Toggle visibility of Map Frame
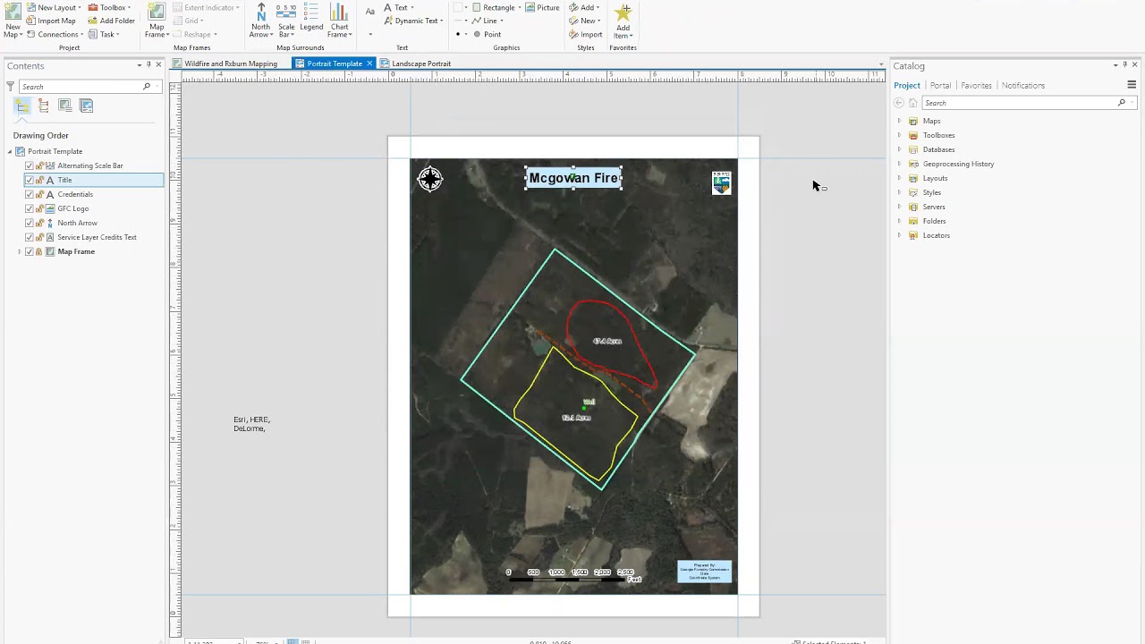 pyautogui.click(x=30, y=251)
